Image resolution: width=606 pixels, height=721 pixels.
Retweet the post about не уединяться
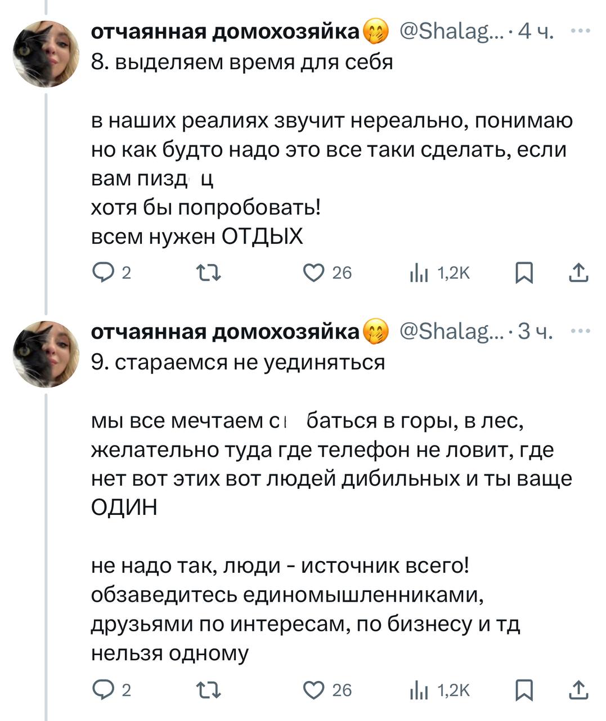click(208, 690)
